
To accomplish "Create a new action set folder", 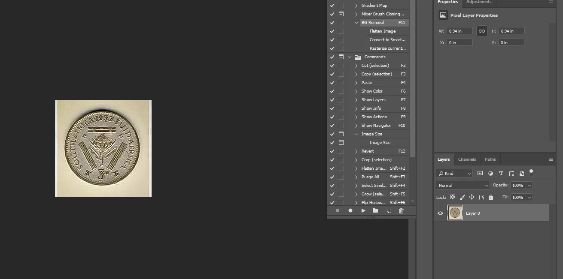I will [375, 211].
